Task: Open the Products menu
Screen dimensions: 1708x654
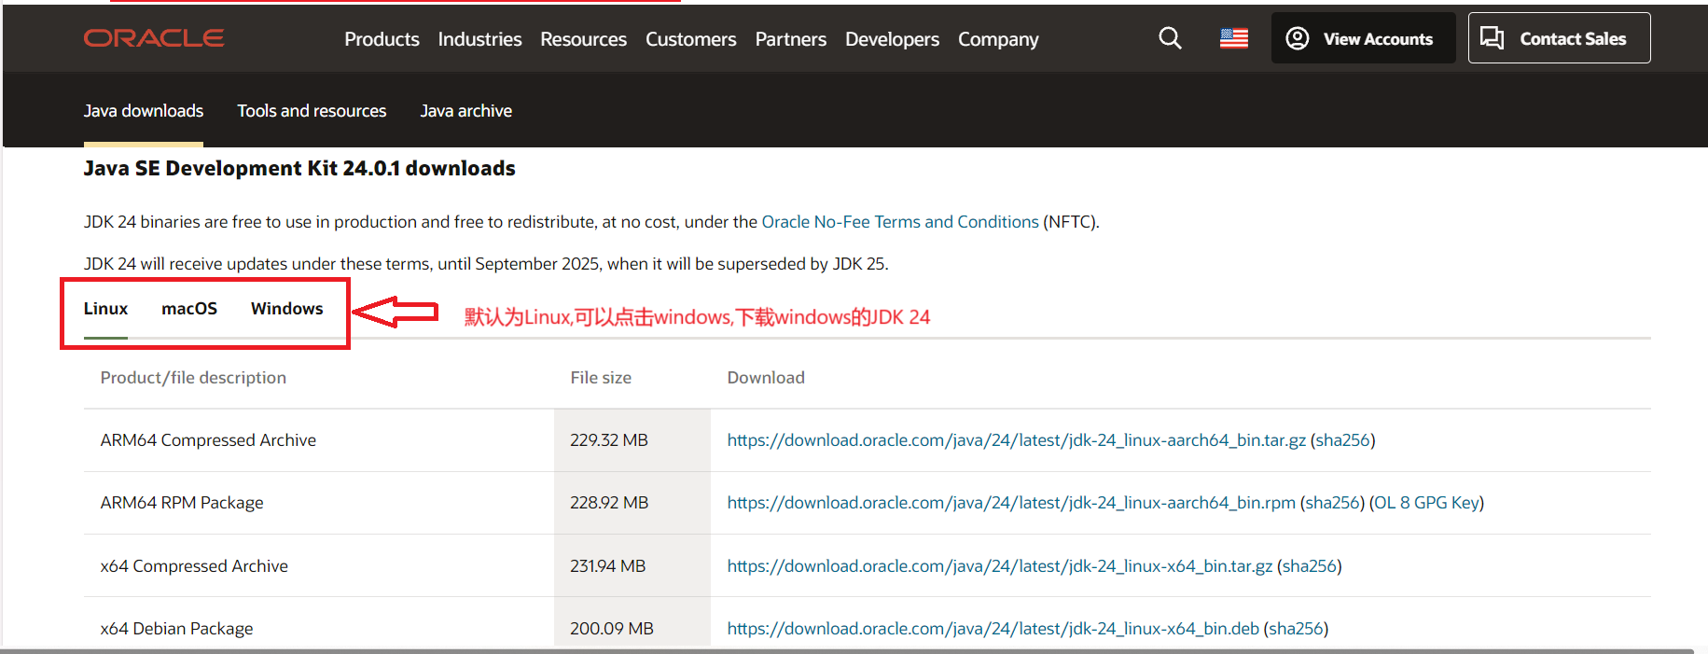Action: (382, 39)
